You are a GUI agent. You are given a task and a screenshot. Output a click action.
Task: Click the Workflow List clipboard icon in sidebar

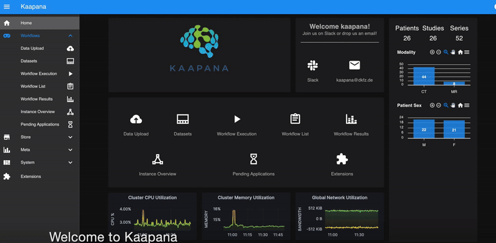pyautogui.click(x=70, y=86)
